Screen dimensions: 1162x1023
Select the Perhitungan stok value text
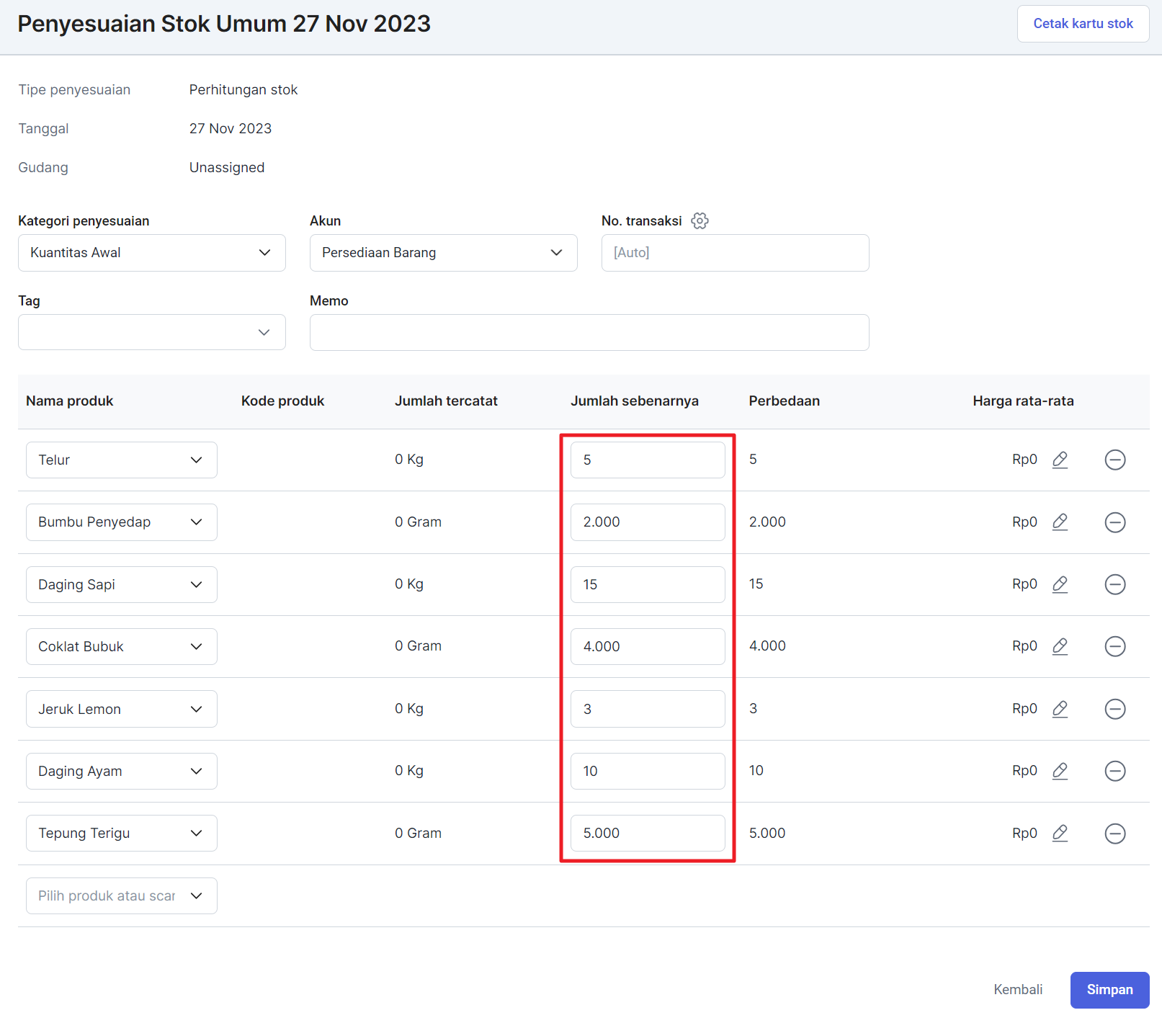point(243,90)
